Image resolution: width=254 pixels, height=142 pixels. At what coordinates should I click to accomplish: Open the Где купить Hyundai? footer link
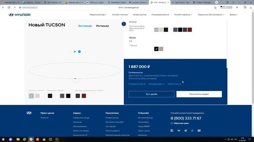(x=115, y=122)
